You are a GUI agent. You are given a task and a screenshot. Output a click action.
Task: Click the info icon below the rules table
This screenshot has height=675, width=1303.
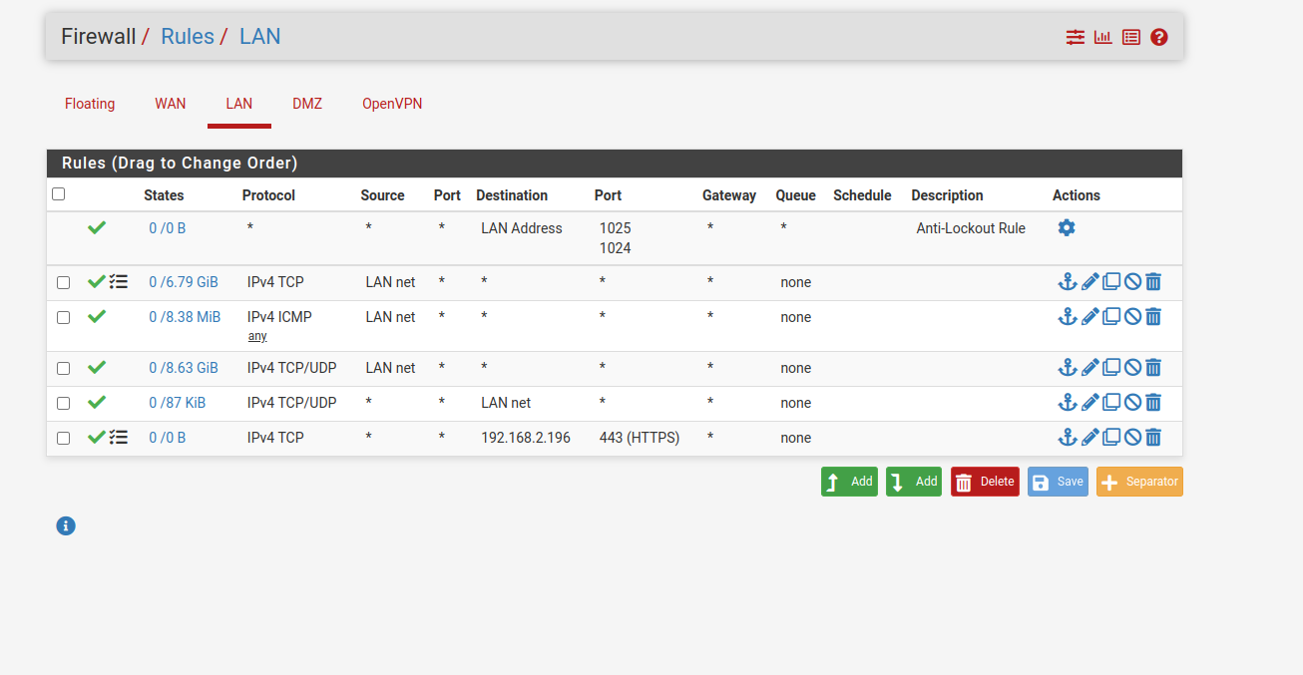pos(66,525)
